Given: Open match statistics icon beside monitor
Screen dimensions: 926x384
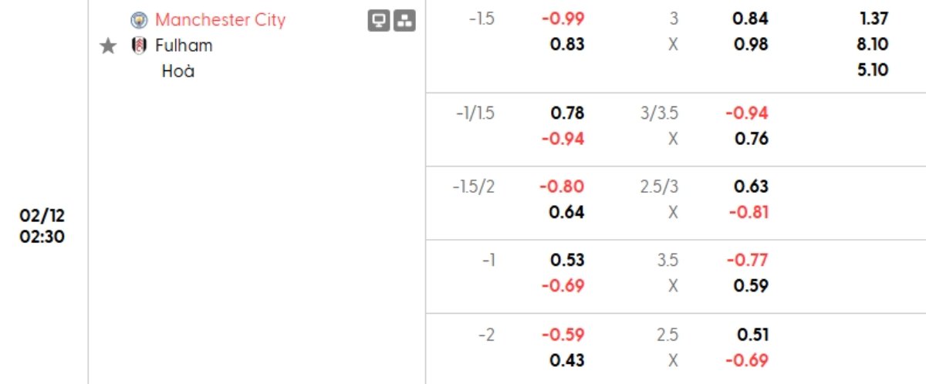Looking at the screenshot, I should [x=404, y=21].
